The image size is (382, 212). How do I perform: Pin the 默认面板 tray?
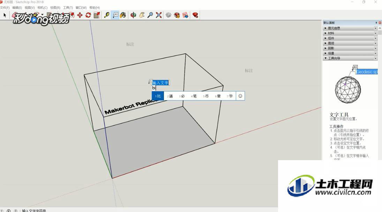click(376, 23)
